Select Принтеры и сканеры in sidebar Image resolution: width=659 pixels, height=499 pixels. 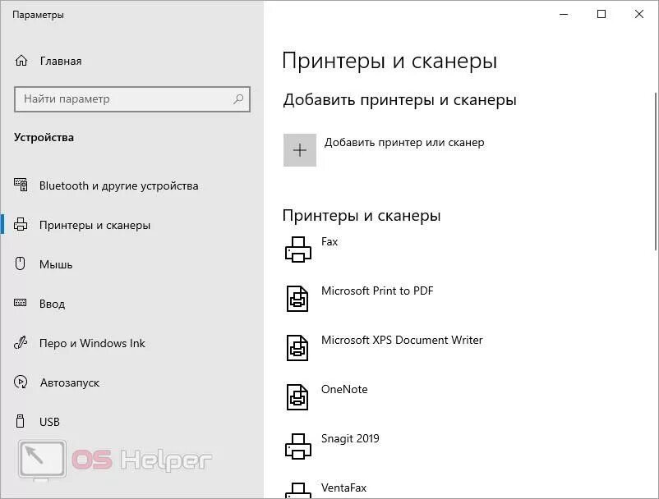pyautogui.click(x=94, y=225)
